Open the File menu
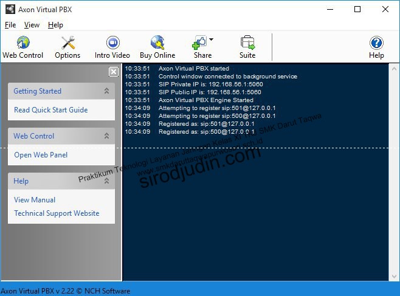This screenshot has width=400, height=296. pos(10,25)
